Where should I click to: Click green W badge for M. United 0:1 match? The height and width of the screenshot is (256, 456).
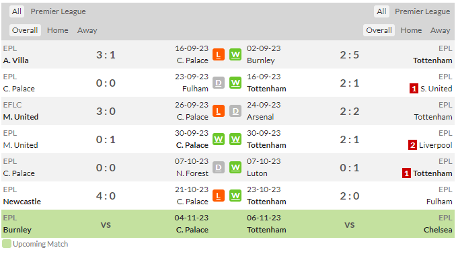pos(219,140)
